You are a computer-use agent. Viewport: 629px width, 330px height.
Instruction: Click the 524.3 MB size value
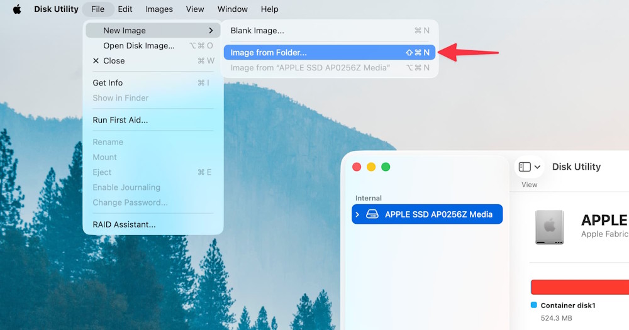(x=556, y=319)
